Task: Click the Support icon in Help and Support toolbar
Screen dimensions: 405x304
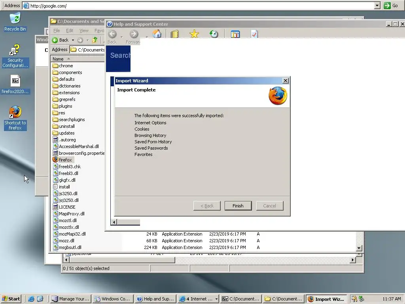Action: (x=235, y=34)
